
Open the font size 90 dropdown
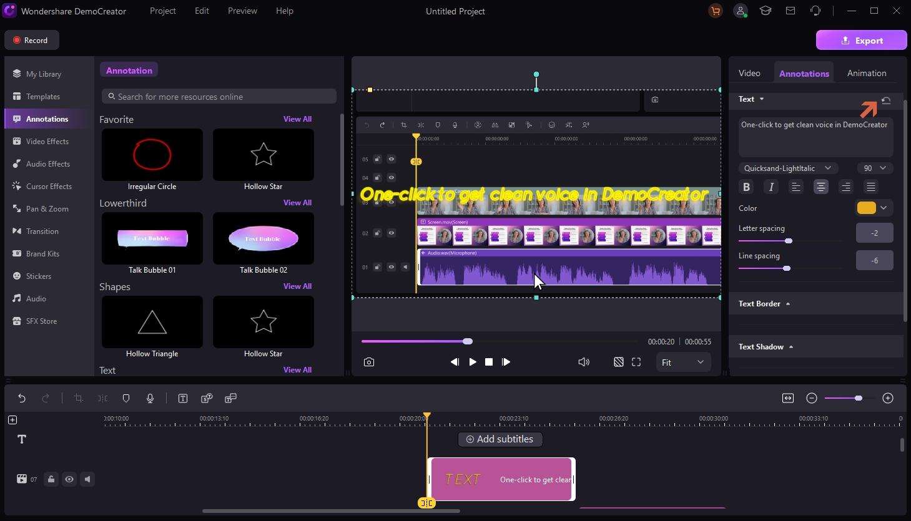click(x=875, y=168)
